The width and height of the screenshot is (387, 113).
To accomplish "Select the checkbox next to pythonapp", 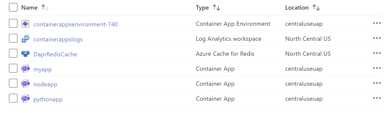I will (13, 98).
